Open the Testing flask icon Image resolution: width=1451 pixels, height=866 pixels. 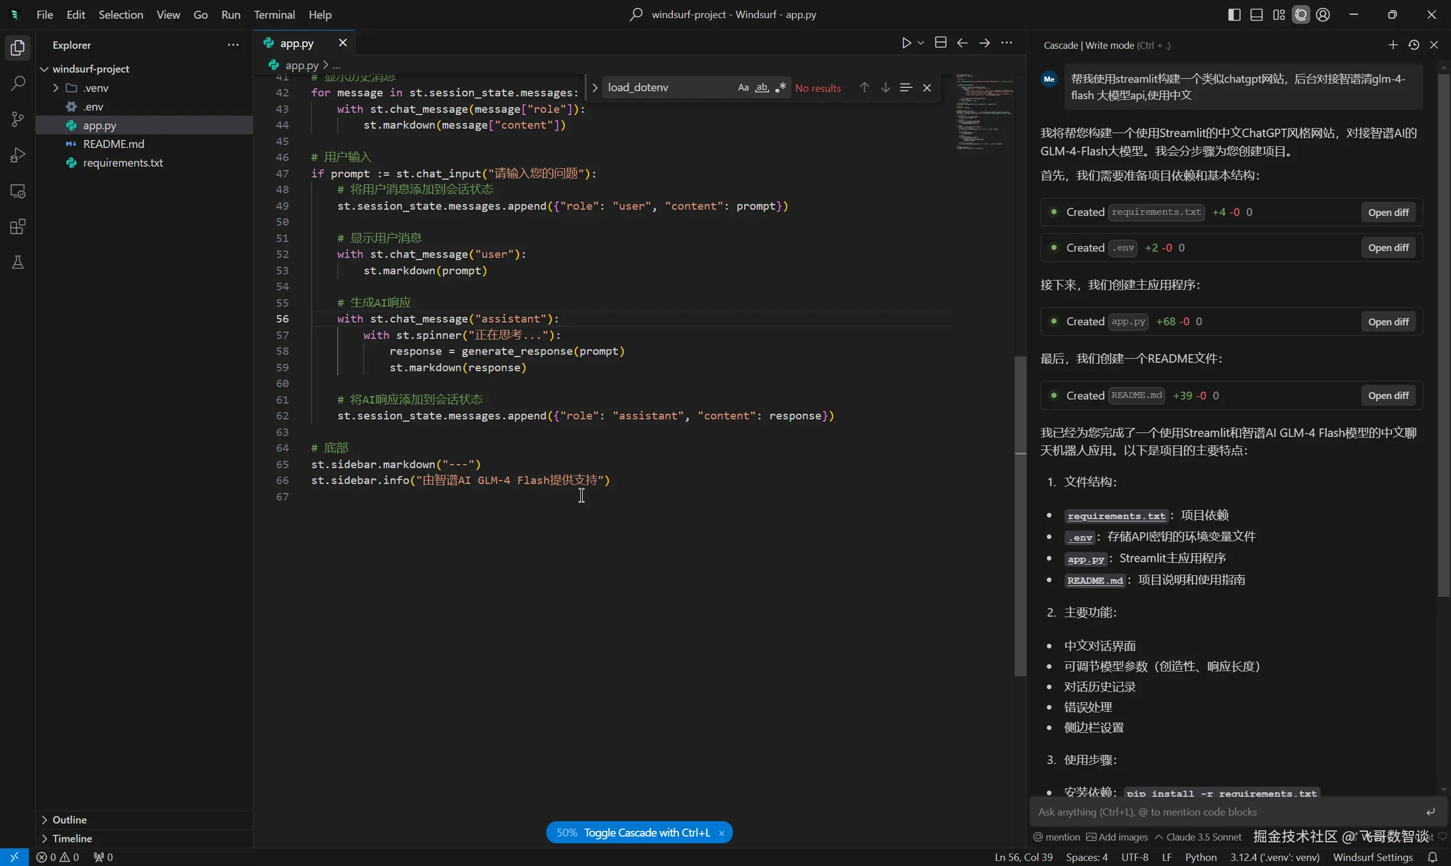click(18, 262)
